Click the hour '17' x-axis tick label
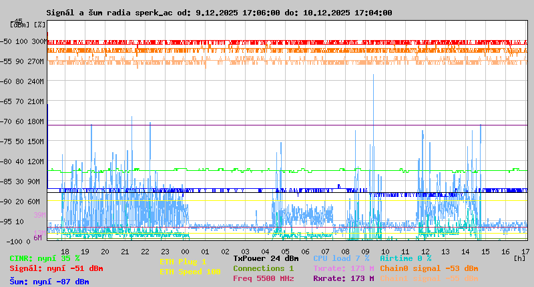This screenshot has width=534, height=287. [x=525, y=252]
